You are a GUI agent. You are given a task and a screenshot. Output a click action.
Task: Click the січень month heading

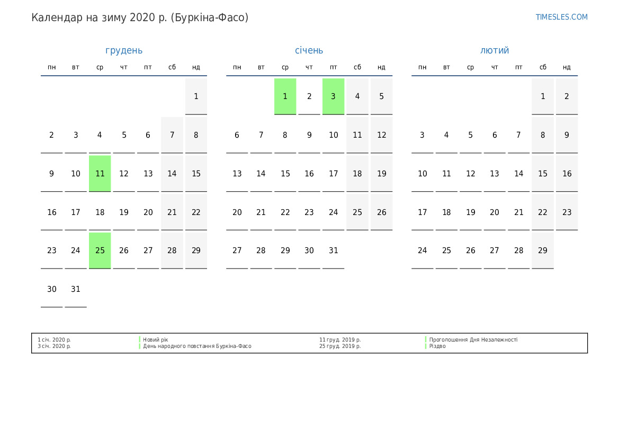pos(309,50)
